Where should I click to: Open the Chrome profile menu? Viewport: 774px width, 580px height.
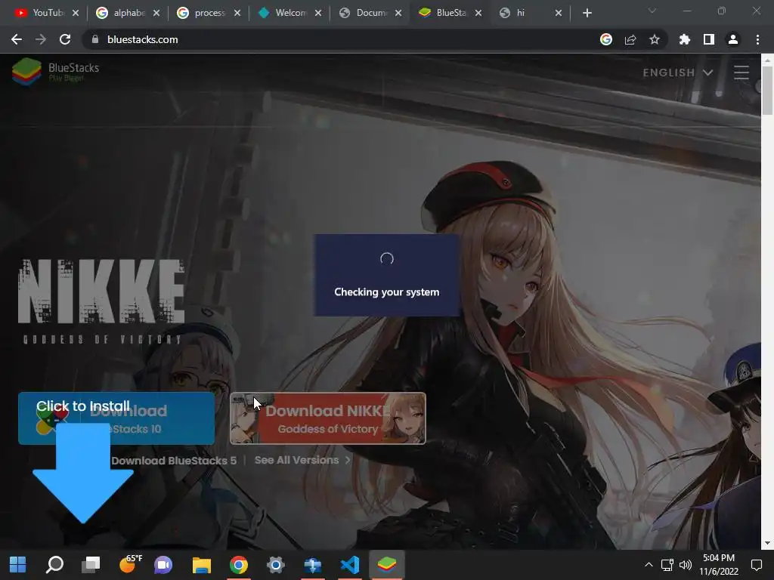(x=733, y=39)
